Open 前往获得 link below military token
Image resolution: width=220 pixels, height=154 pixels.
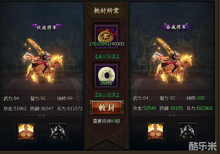coord(107,56)
